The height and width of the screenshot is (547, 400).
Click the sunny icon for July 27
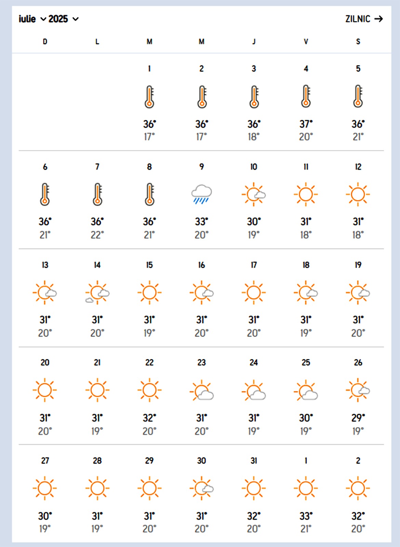45,488
